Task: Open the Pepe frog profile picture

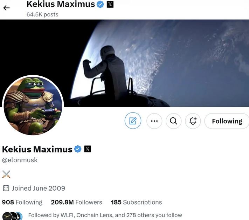Action: (33, 105)
